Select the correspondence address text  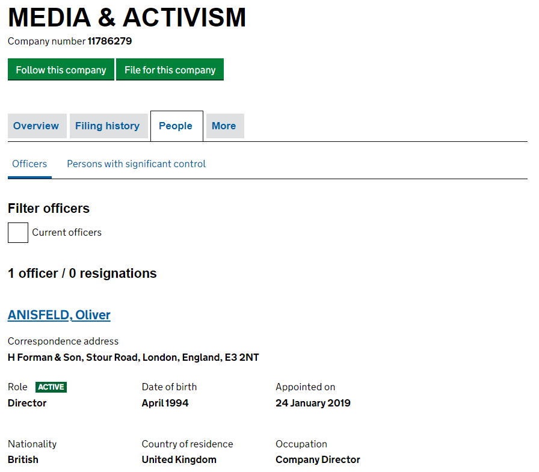click(x=133, y=357)
